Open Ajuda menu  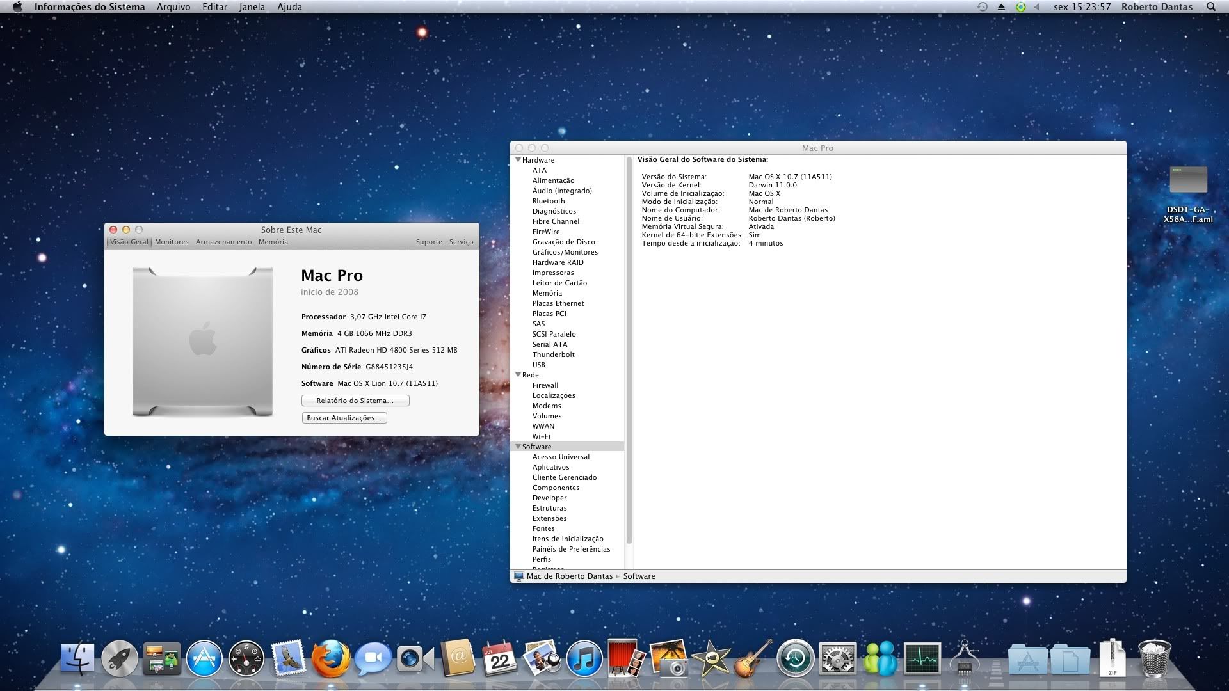click(289, 7)
